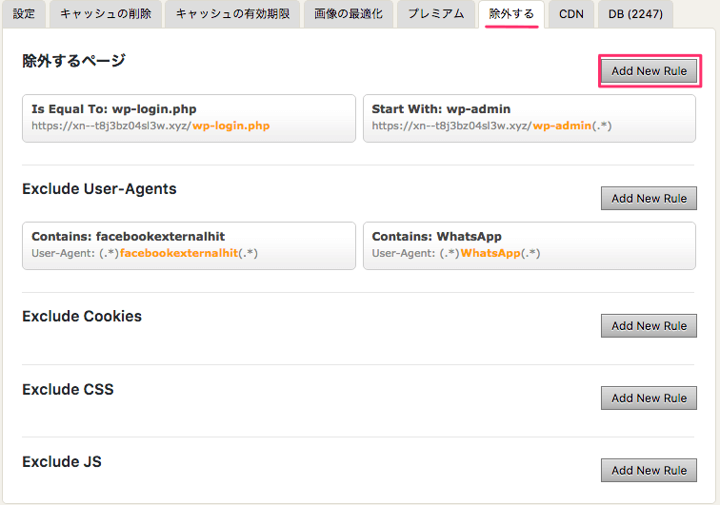Open the Start With wp-admin rule
This screenshot has width=720, height=505.
[530, 118]
